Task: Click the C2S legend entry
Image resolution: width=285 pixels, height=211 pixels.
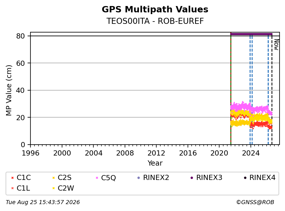Action: (x=62, y=178)
